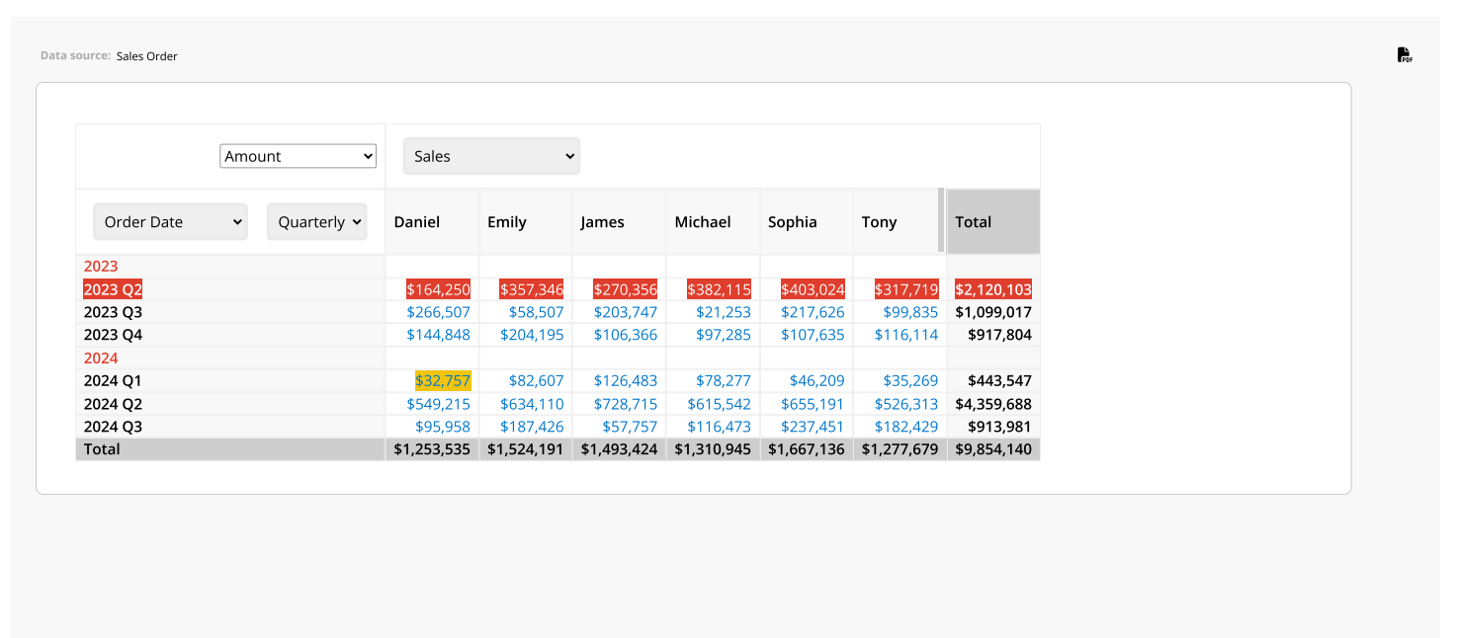Click the grand total $9,854,140

click(993, 449)
